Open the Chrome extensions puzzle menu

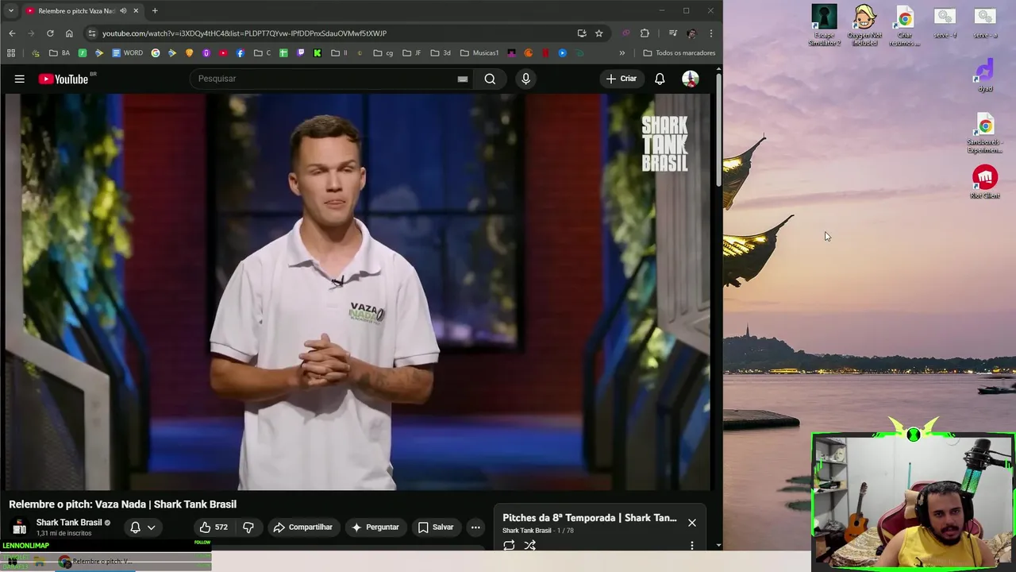(x=645, y=33)
